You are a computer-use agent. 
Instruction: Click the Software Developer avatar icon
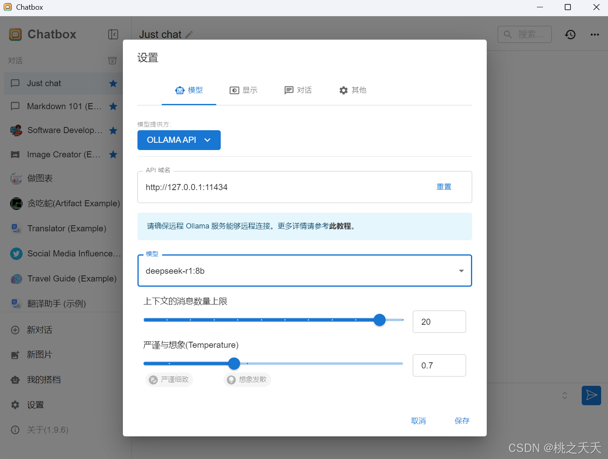[x=16, y=130]
